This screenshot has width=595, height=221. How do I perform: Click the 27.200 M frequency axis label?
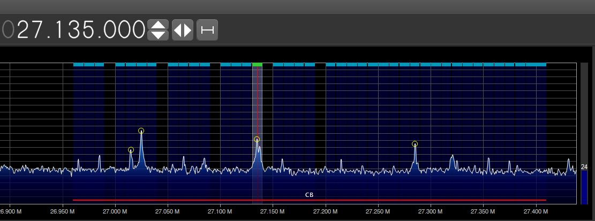pyautogui.click(x=325, y=210)
